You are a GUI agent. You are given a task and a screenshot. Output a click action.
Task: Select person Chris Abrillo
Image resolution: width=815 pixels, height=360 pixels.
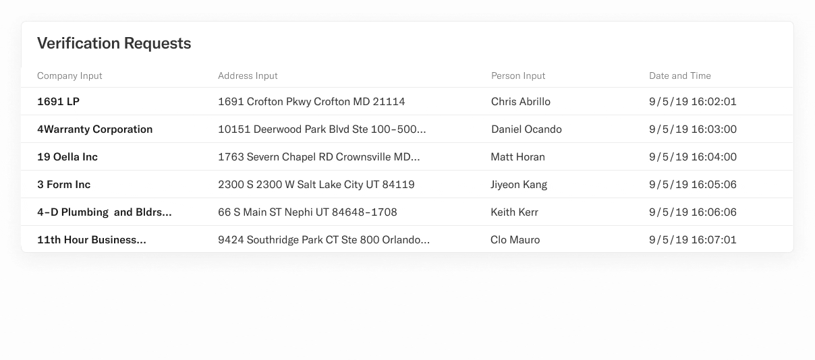(521, 102)
